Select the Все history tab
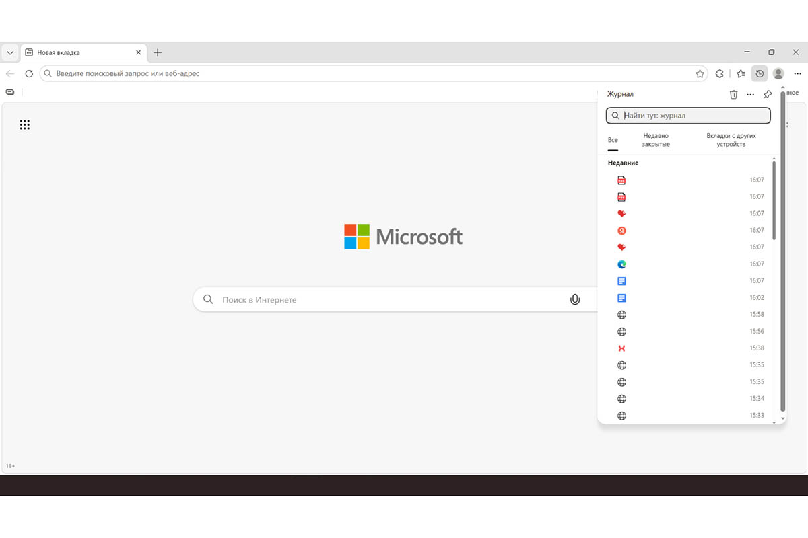Screen dimensions: 808x538 (613, 140)
